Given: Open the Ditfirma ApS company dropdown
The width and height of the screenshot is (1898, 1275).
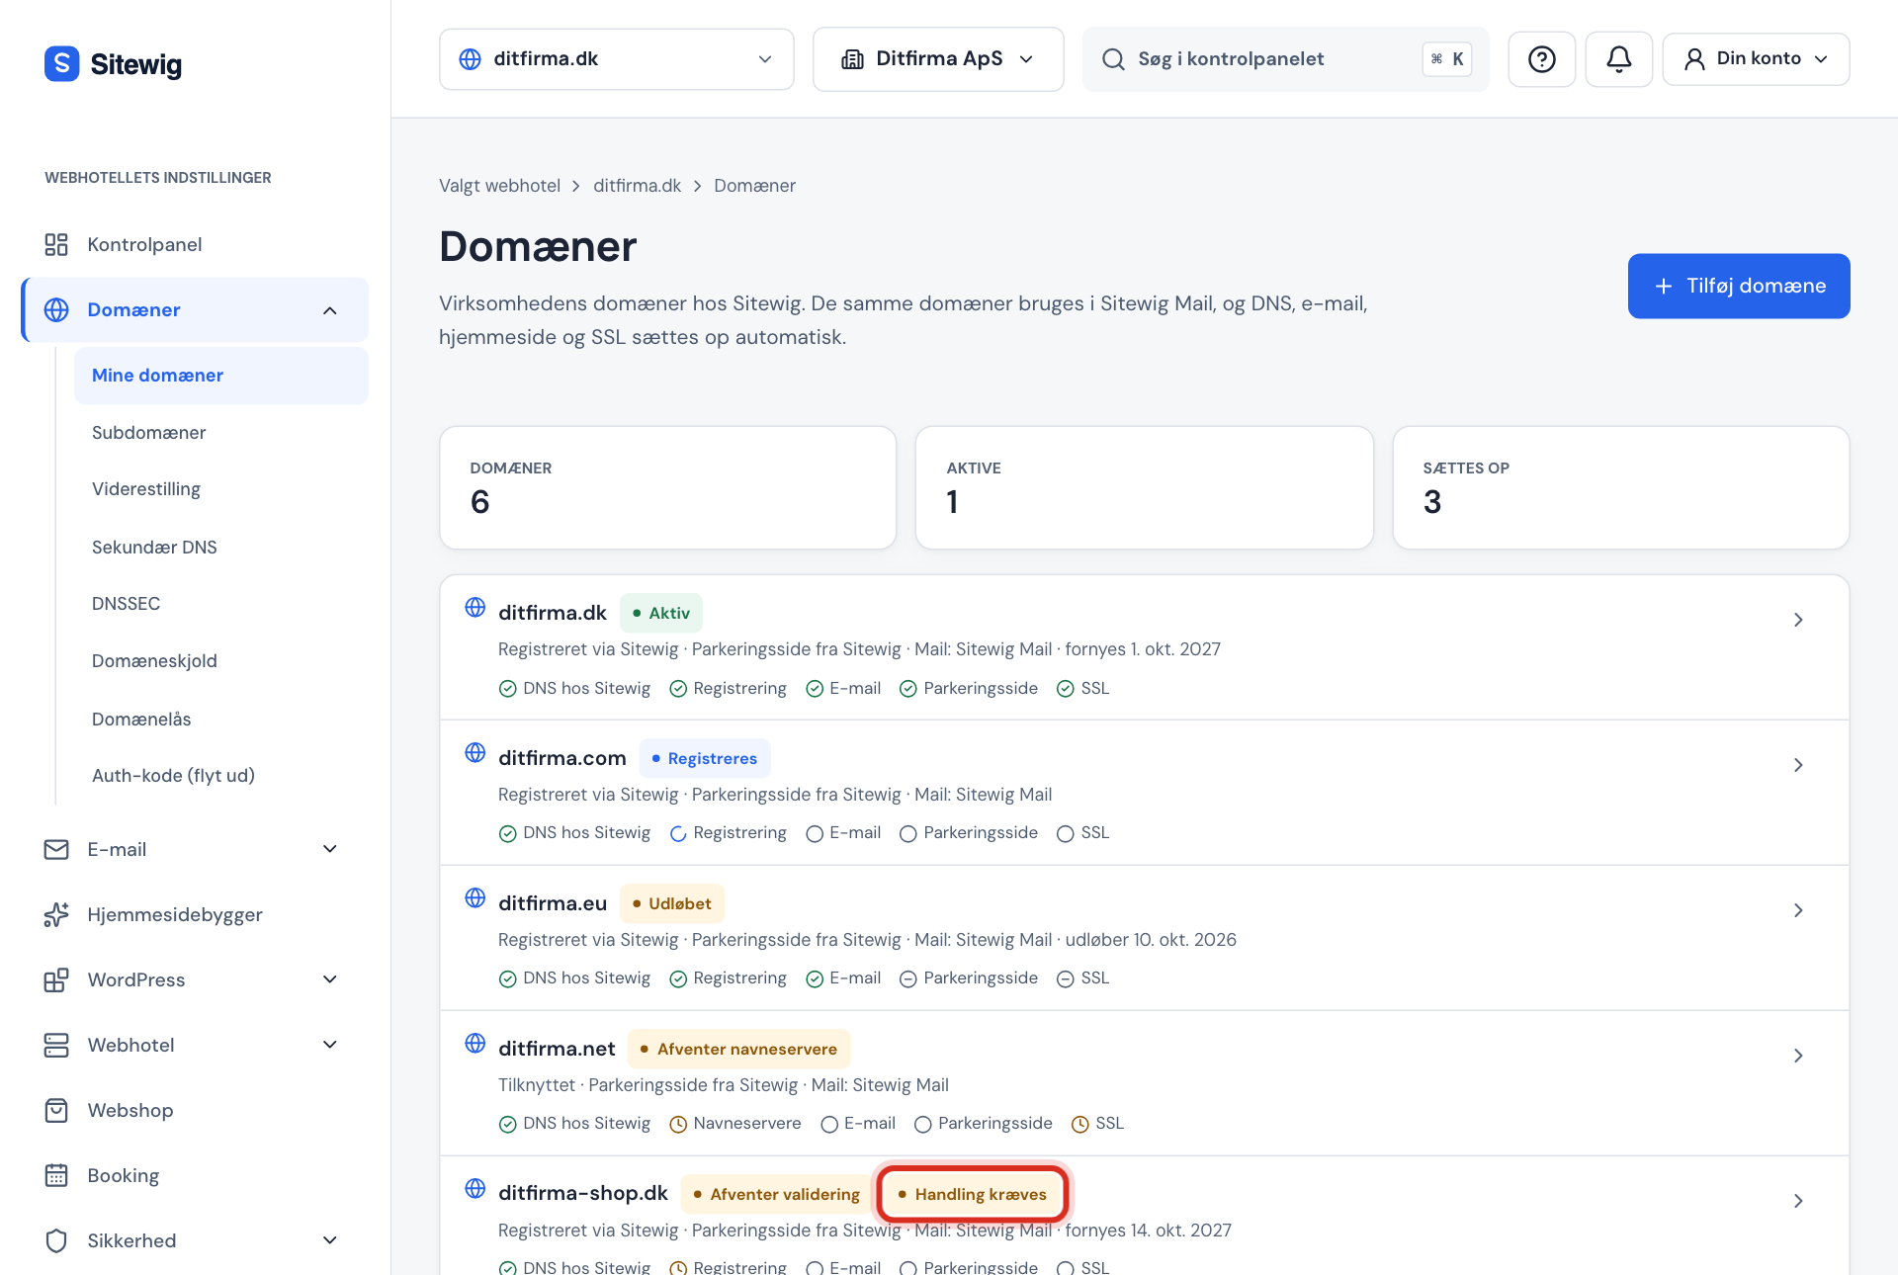Looking at the screenshot, I should [938, 59].
